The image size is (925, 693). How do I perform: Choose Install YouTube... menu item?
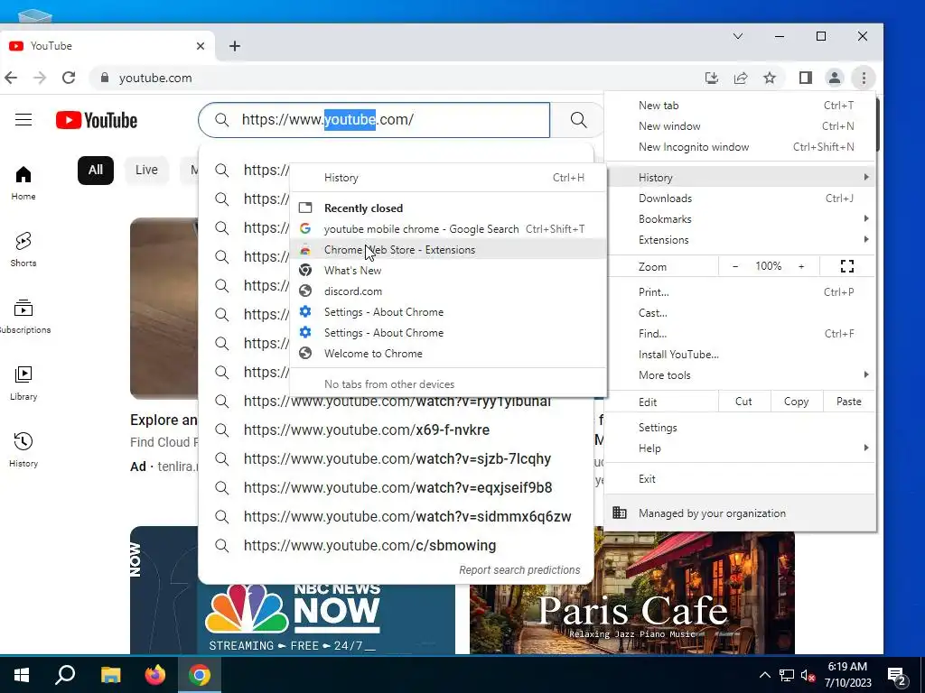[x=741, y=354]
